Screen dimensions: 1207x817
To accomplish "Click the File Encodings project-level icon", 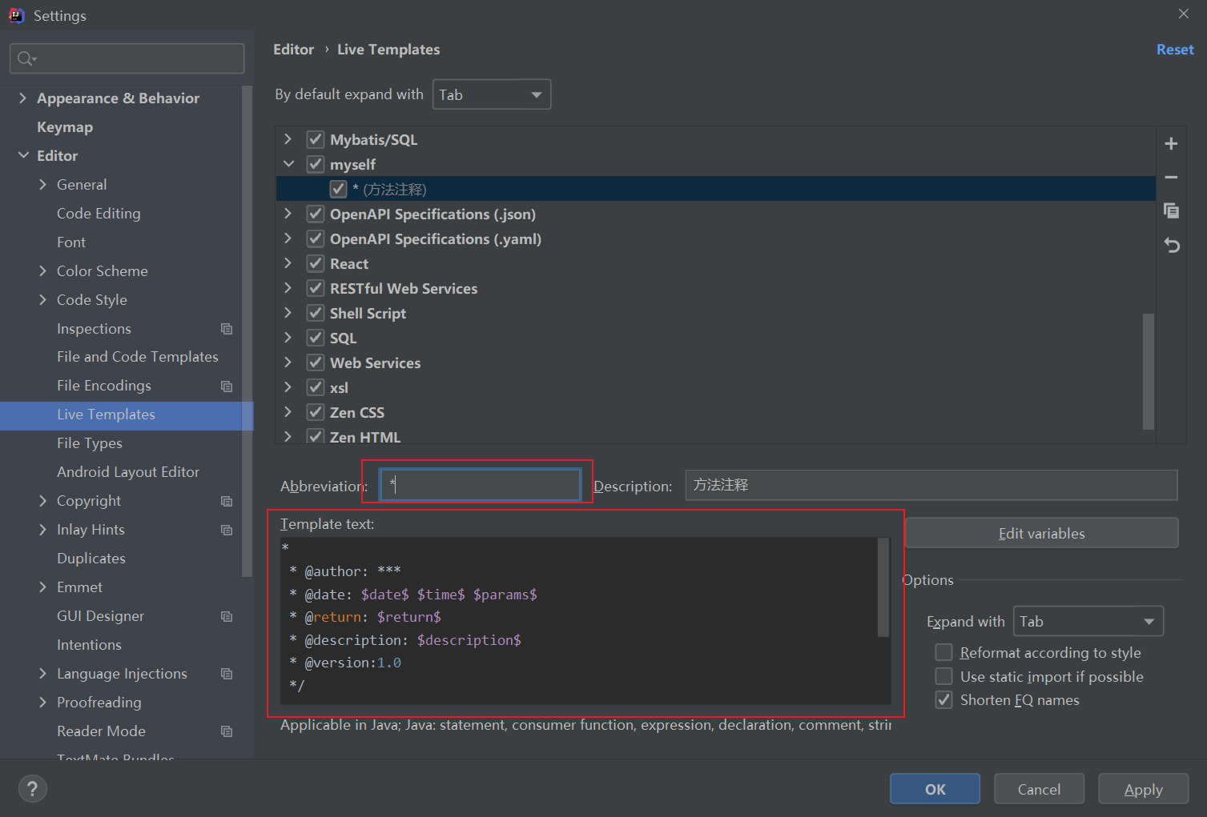I will pos(227,386).
